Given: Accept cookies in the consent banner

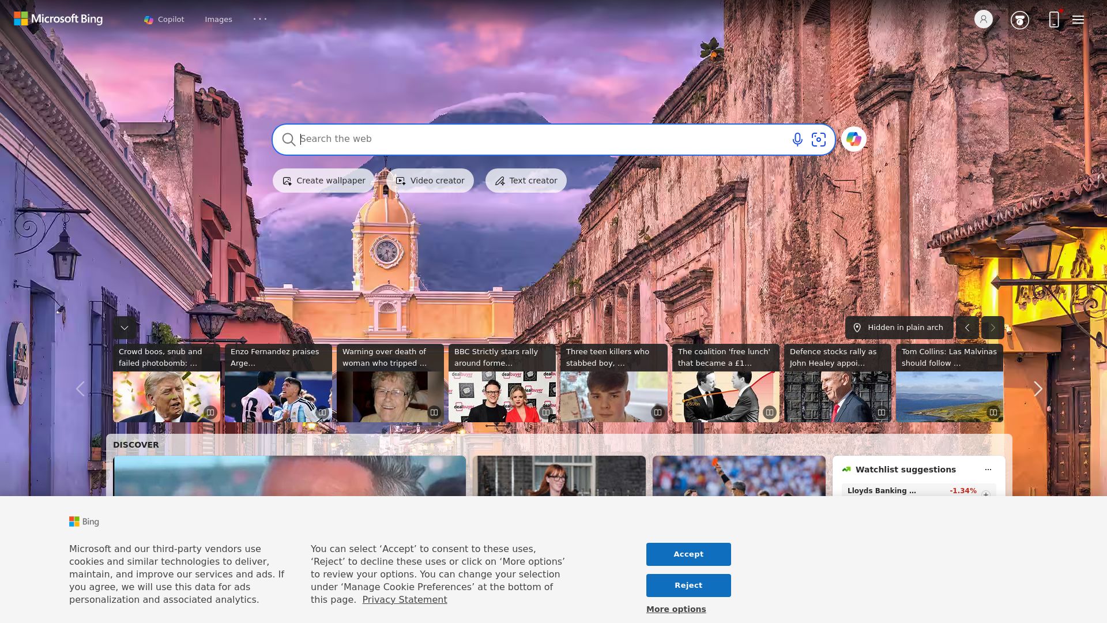Looking at the screenshot, I should coord(688,554).
